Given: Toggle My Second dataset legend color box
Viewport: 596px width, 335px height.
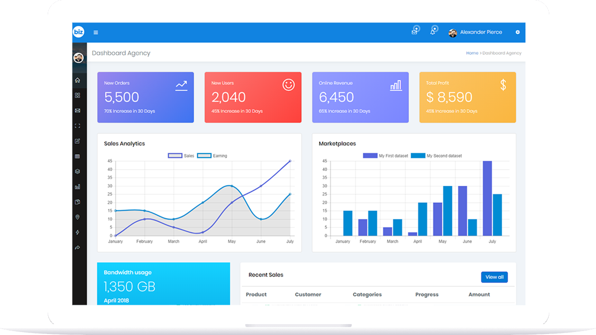Looking at the screenshot, I should (418, 156).
